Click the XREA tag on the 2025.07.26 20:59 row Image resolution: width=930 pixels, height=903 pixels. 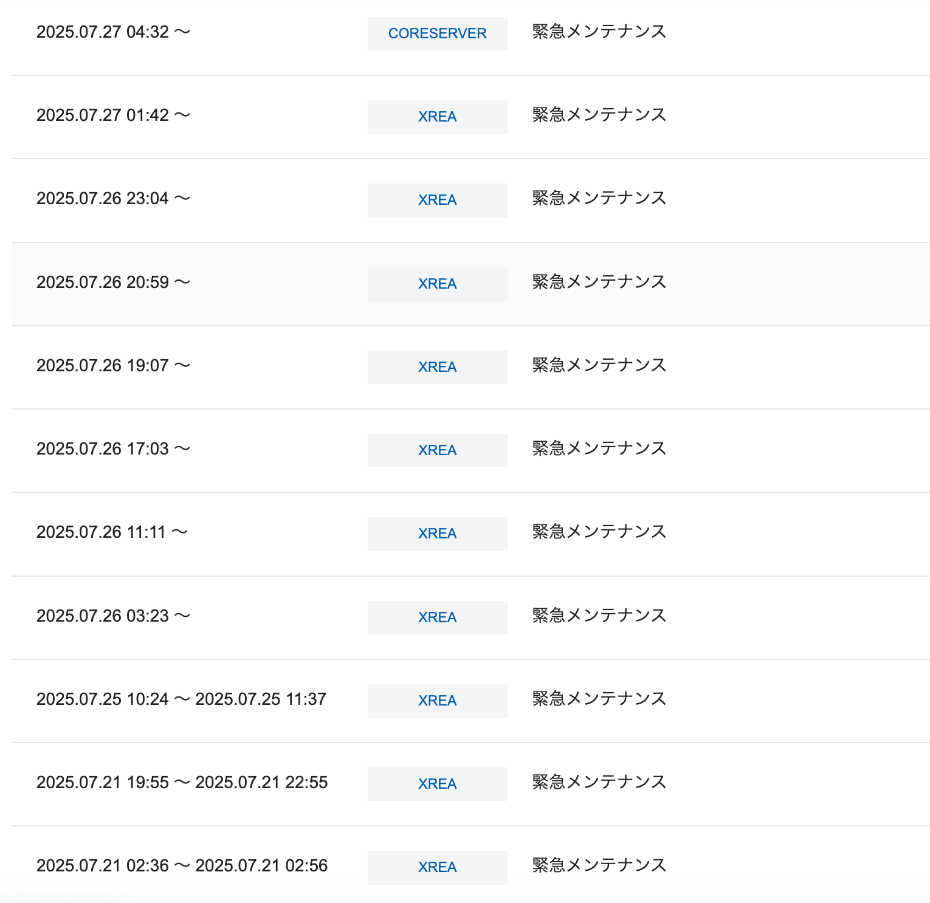[x=437, y=284]
